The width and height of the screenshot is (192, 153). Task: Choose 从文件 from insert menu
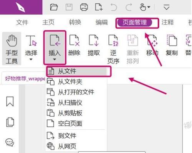pyautogui.click(x=76, y=71)
